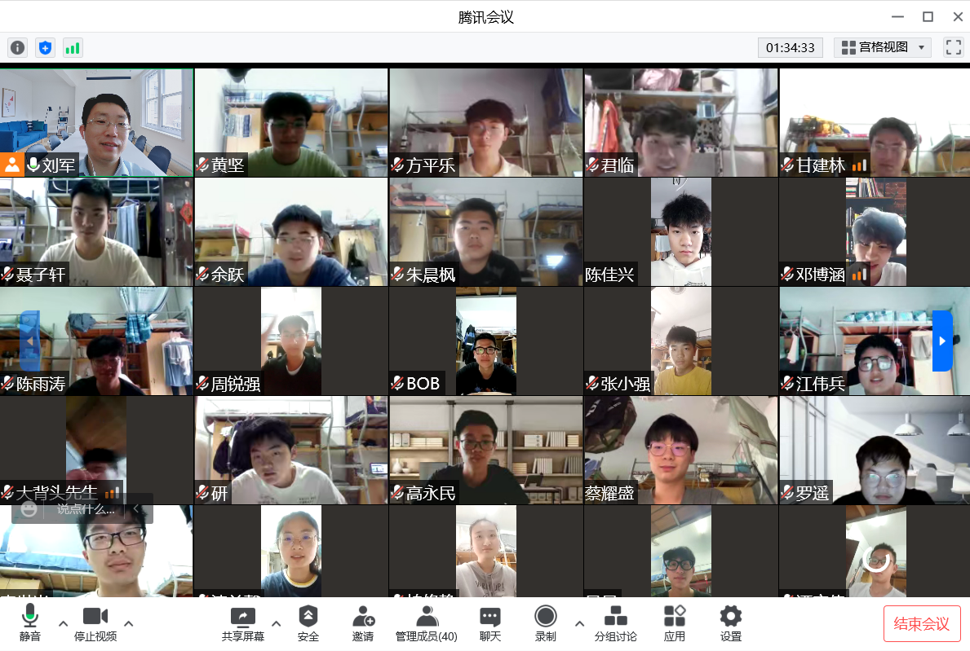The image size is (970, 651).
Task: Toggle camera with 停止视频
Action: click(x=95, y=623)
